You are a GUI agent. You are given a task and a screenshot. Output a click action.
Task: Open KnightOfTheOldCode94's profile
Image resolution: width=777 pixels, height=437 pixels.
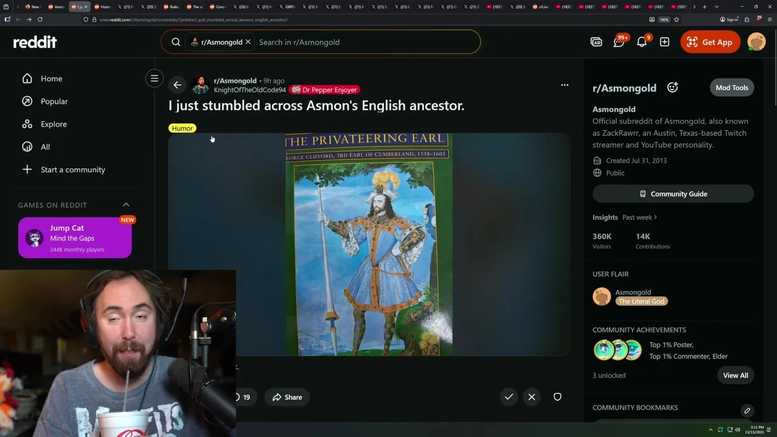(x=249, y=90)
